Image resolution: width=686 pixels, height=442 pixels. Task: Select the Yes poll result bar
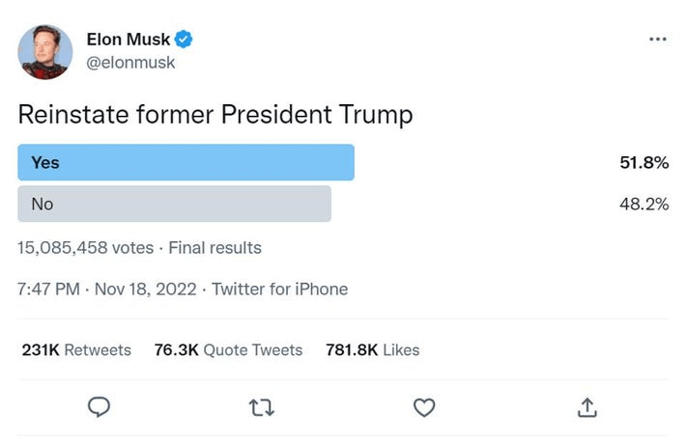[186, 163]
